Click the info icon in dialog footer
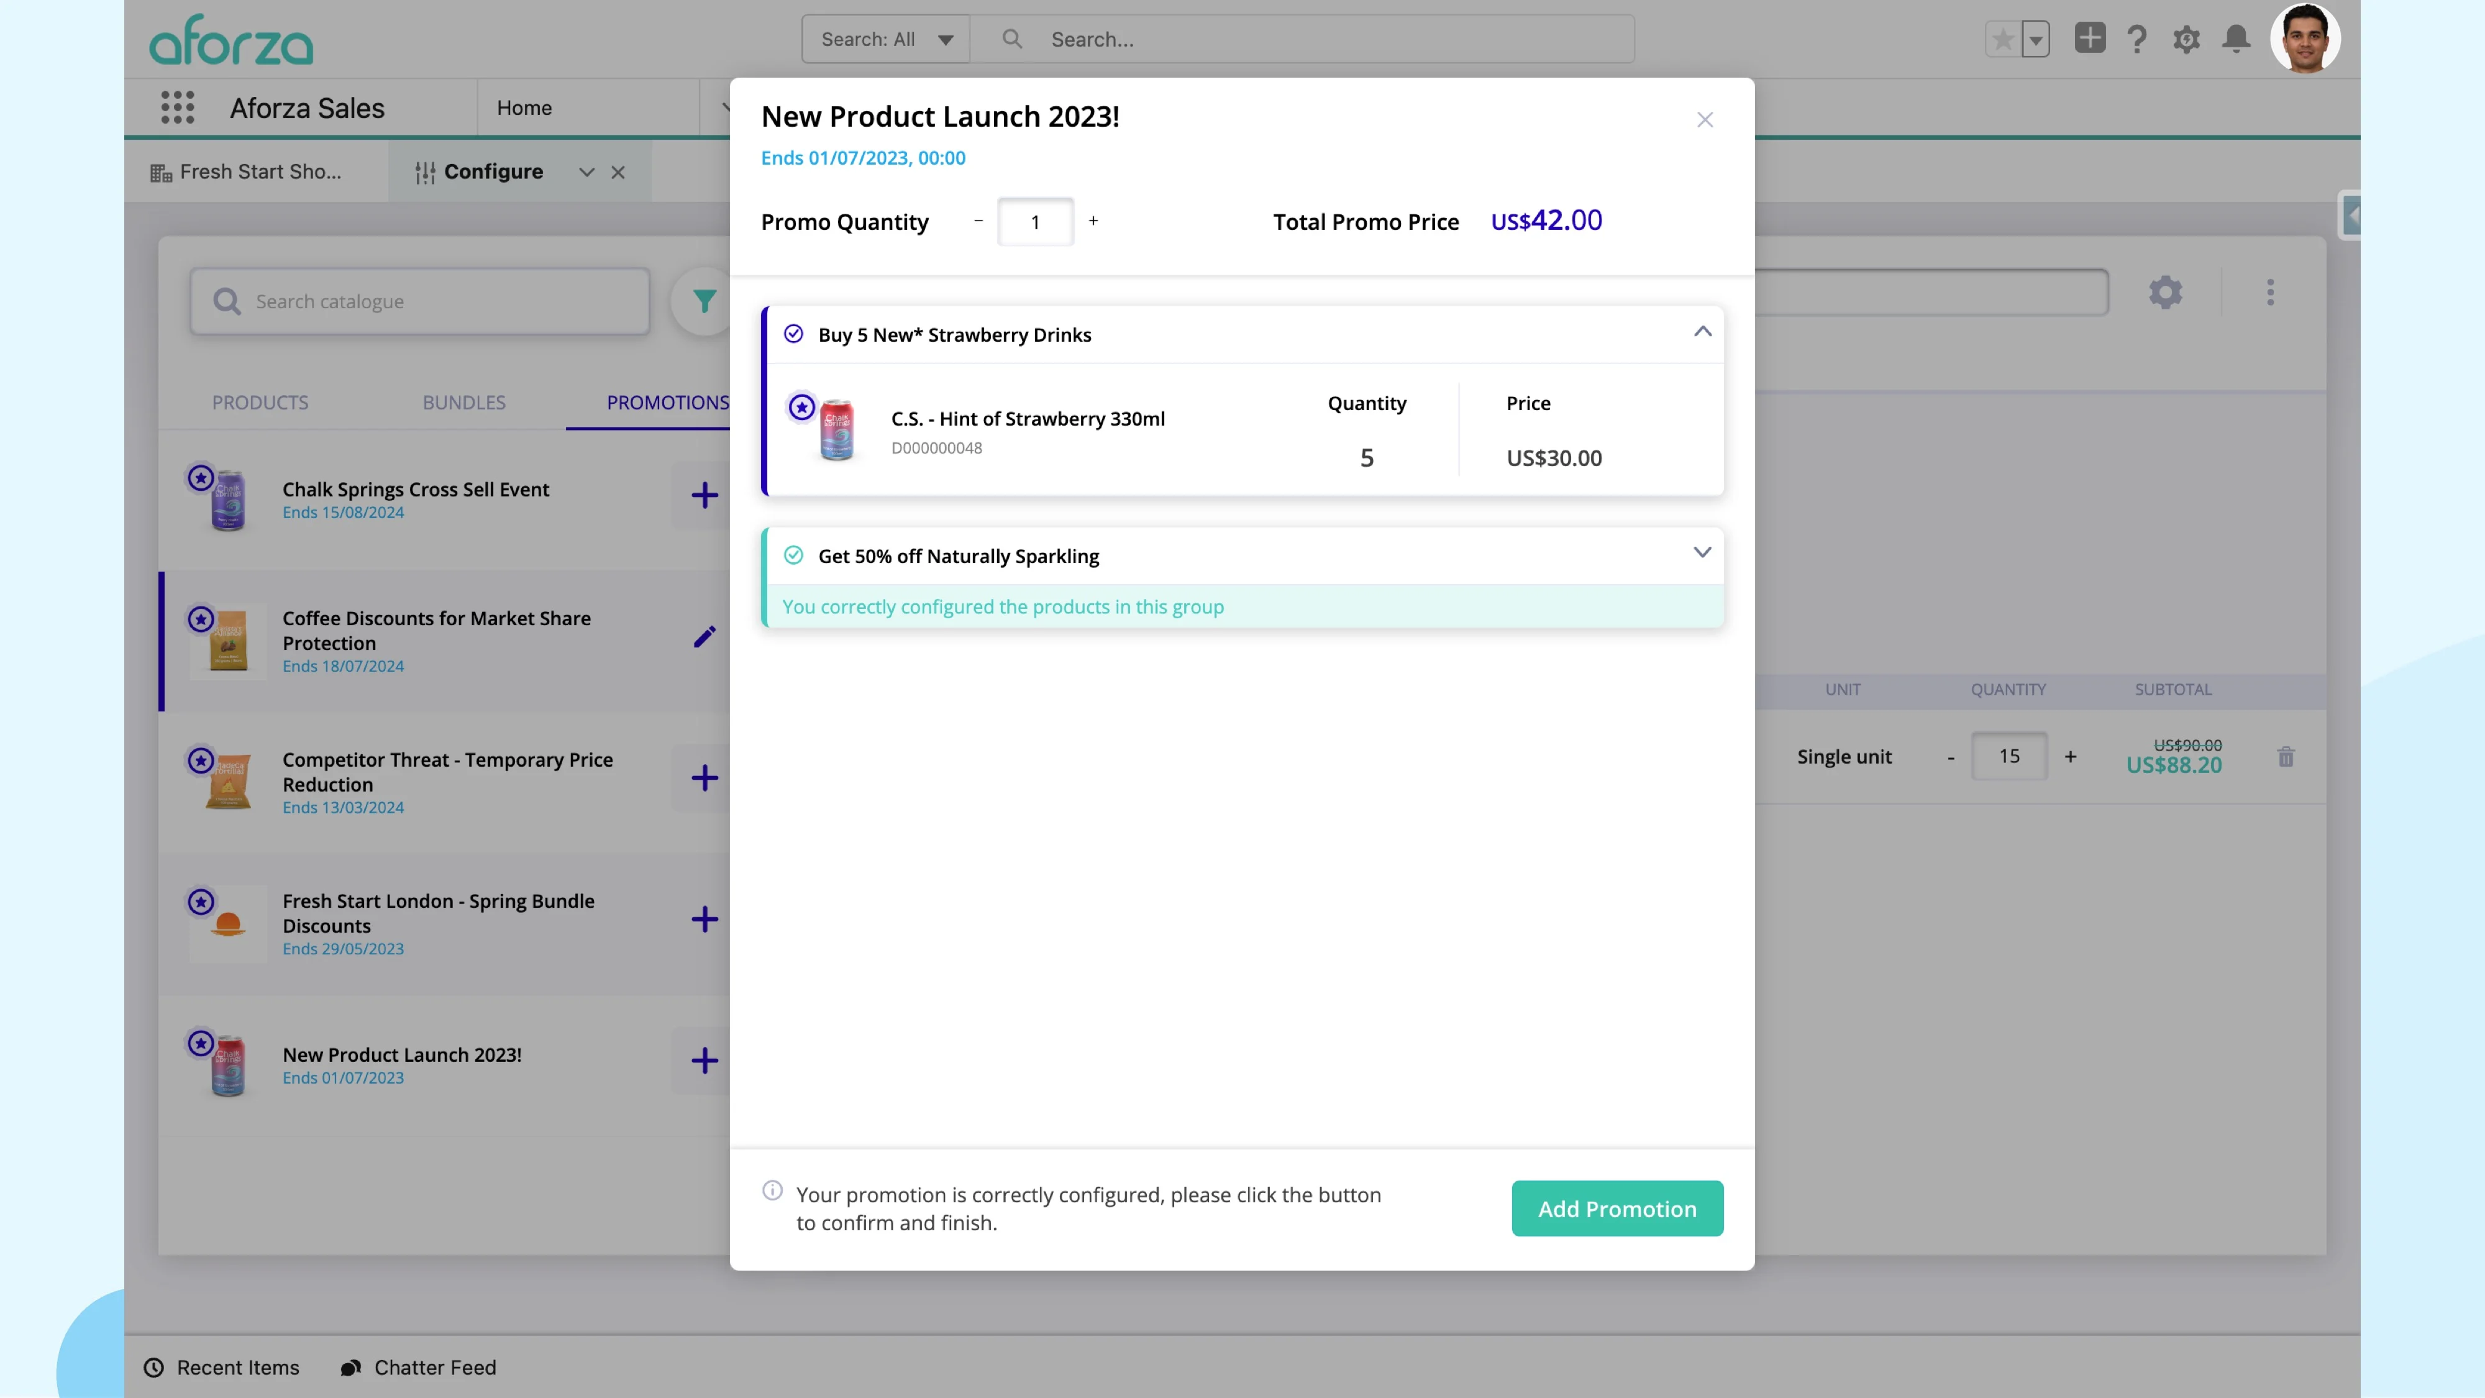Viewport: 2485px width, 1398px height. [772, 1190]
